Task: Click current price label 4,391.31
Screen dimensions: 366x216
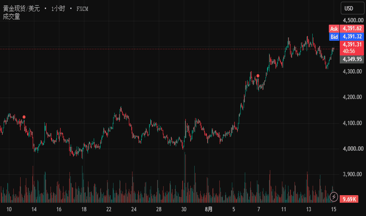Action: click(352, 45)
